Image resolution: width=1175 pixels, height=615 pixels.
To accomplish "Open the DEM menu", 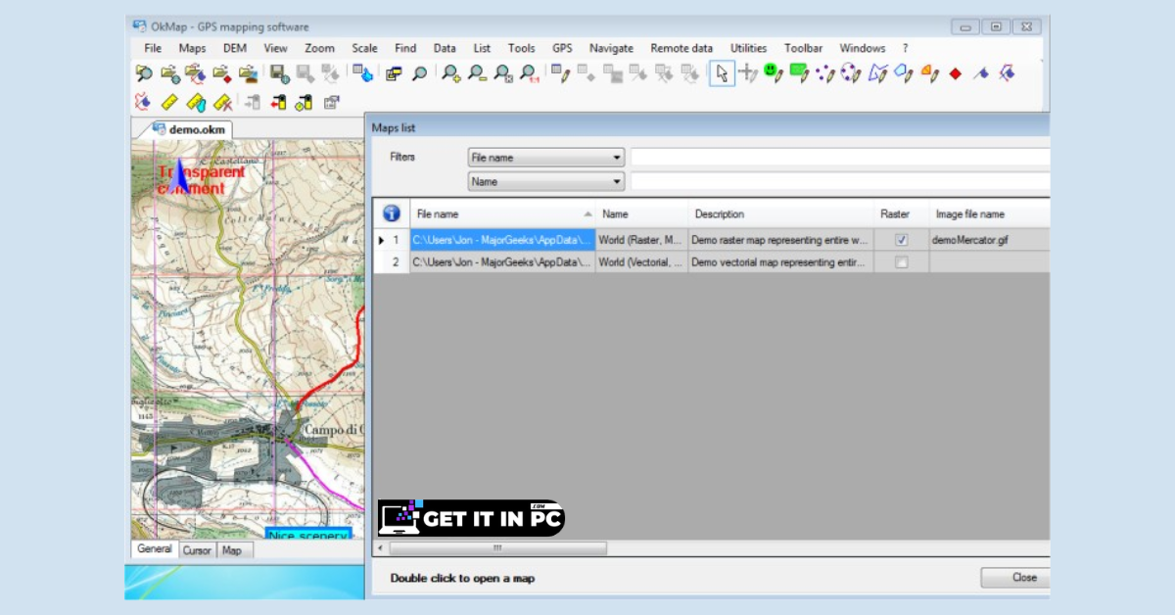I will click(x=235, y=48).
